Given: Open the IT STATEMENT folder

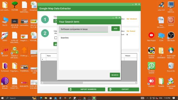Looking at the screenshot, I should tap(161, 53).
